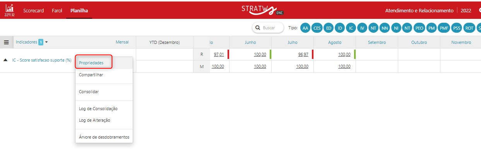Switch to the Scorecard tab
Viewport: 481px width, 149px height.
[x=33, y=10]
